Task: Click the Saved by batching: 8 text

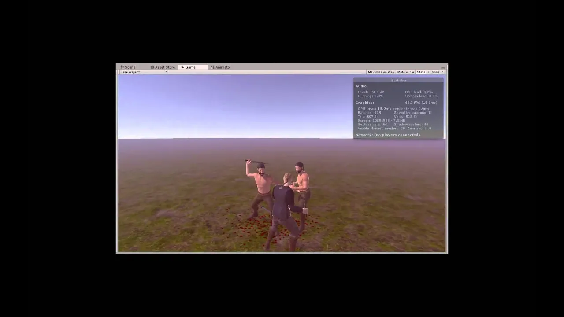Action: (412, 113)
